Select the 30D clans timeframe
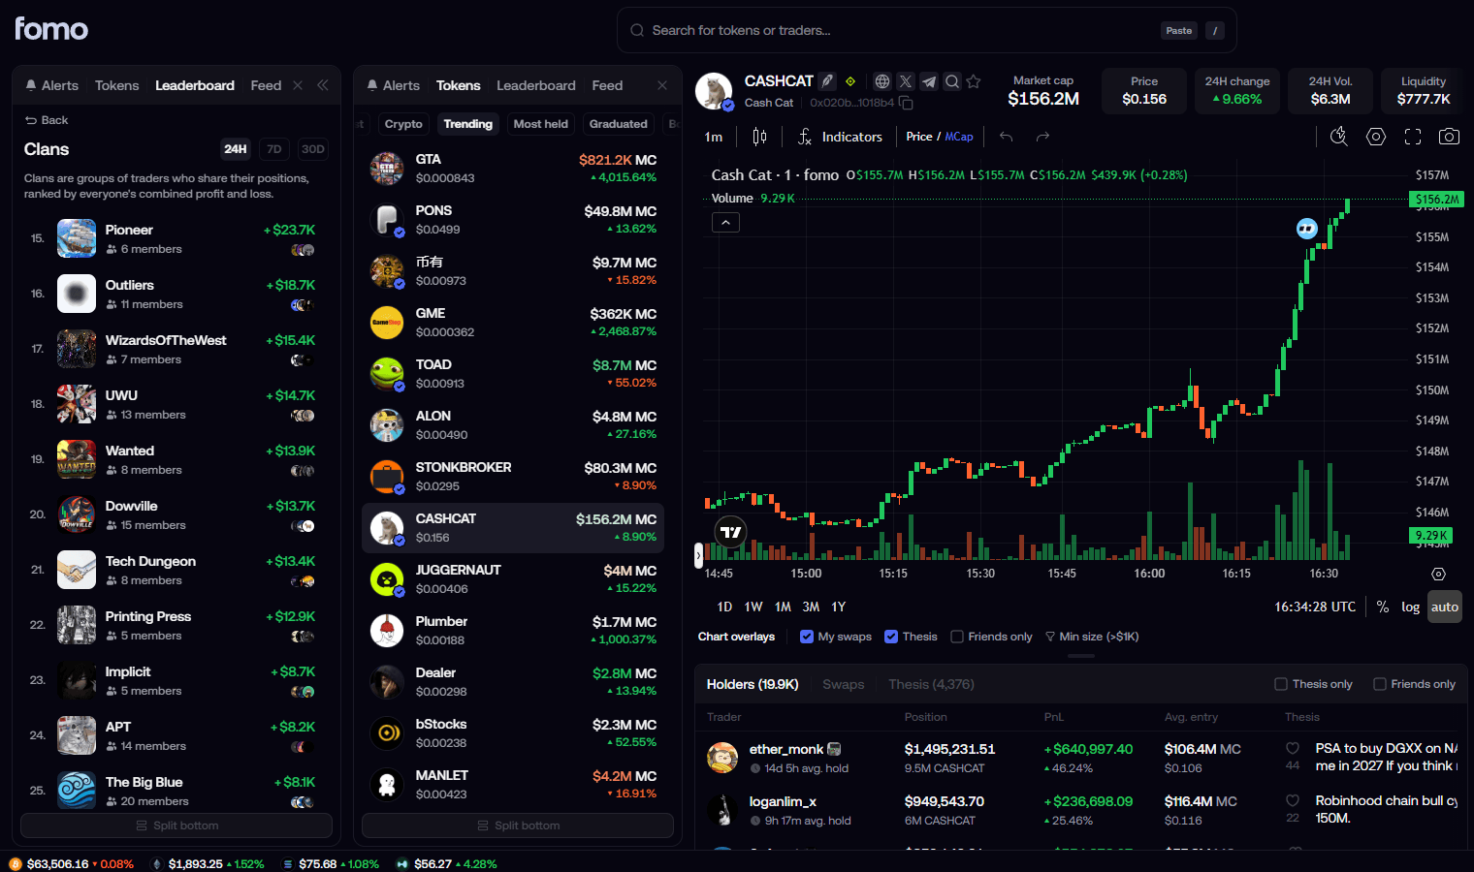 312,149
